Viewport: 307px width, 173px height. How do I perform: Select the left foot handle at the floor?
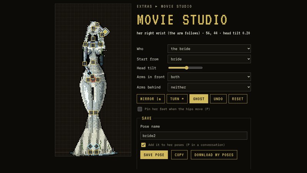click(x=90, y=152)
